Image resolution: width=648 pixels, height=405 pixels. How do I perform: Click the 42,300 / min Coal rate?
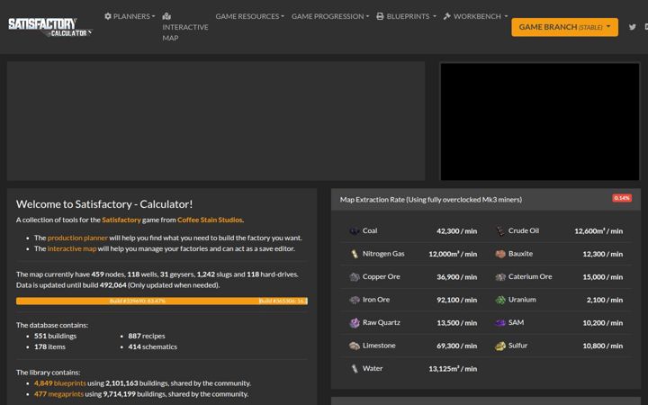[456, 231]
